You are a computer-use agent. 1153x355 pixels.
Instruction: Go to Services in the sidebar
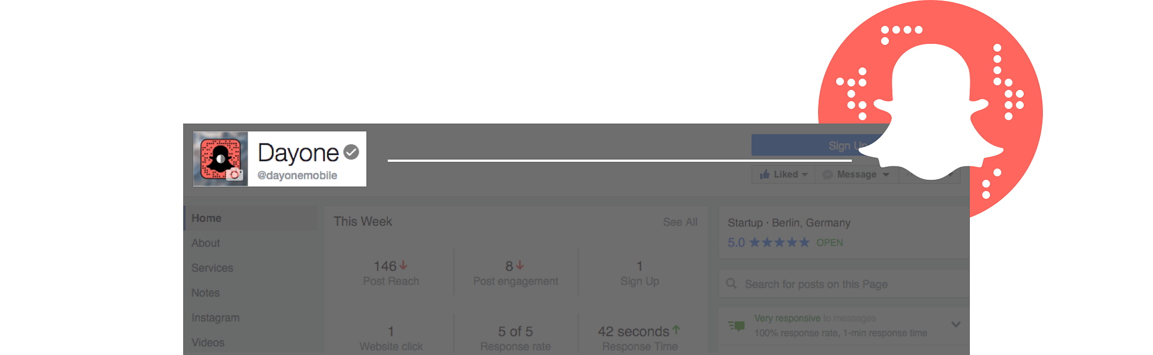pyautogui.click(x=212, y=268)
